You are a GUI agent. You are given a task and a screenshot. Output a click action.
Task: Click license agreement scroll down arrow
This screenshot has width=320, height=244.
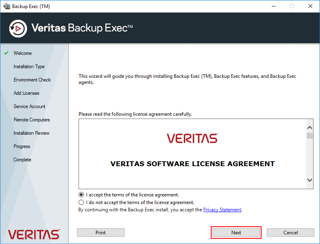310,180
